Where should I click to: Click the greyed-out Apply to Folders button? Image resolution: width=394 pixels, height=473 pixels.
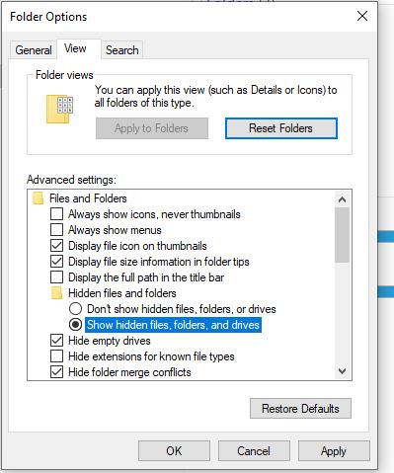[152, 128]
